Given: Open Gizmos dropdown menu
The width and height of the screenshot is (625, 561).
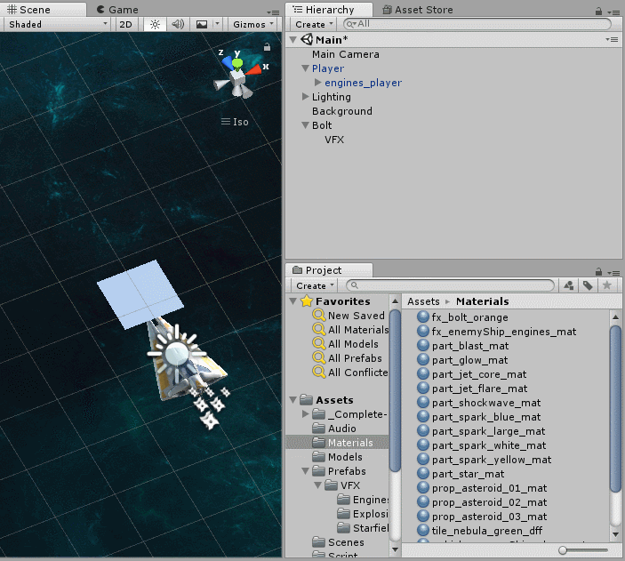Looking at the screenshot, I should pos(253,25).
